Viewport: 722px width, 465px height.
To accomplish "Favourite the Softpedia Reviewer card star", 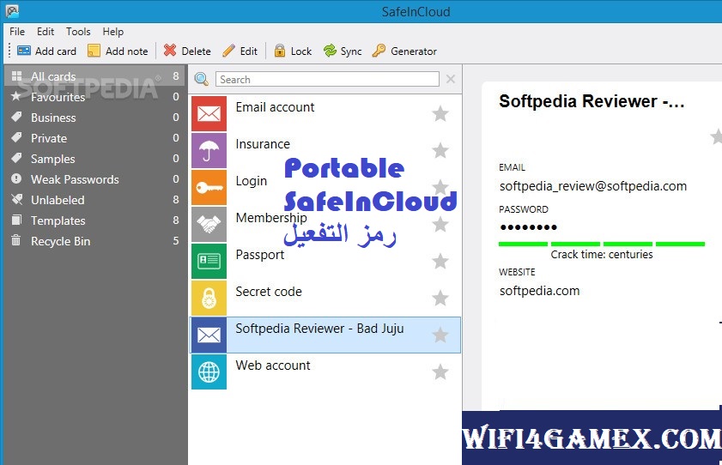I will point(440,335).
